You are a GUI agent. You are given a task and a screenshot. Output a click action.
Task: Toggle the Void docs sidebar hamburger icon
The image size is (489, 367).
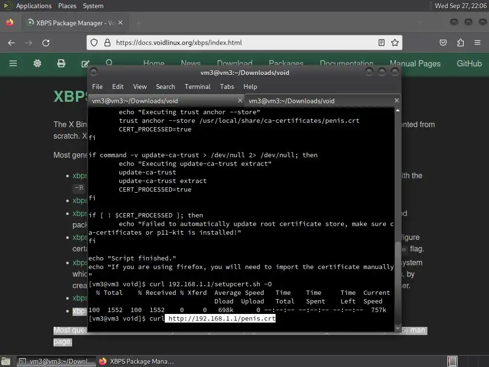[13, 64]
